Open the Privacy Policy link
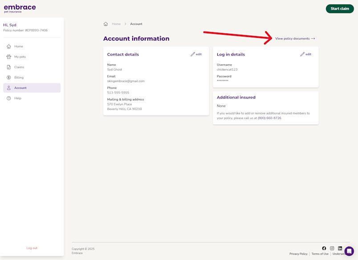This screenshot has height=260, width=358. (x=298, y=253)
